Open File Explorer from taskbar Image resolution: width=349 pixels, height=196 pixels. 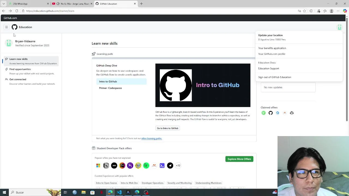[x=83, y=192]
